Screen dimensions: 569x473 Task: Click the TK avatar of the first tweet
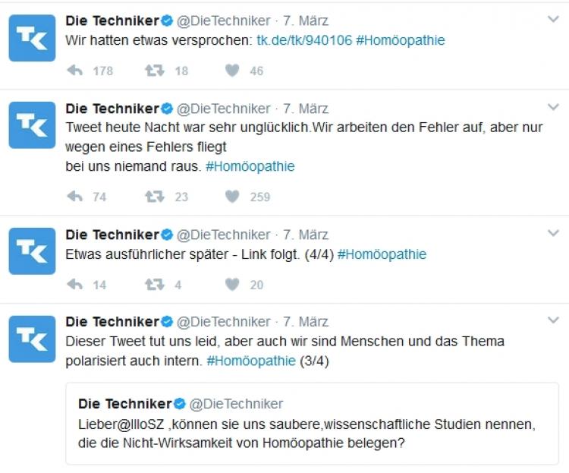(x=32, y=38)
